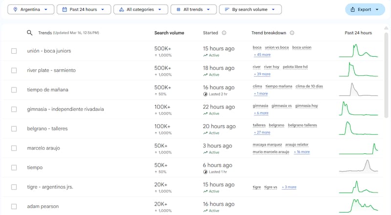Expand +39 more for river plate - sarmiento

click(262, 74)
